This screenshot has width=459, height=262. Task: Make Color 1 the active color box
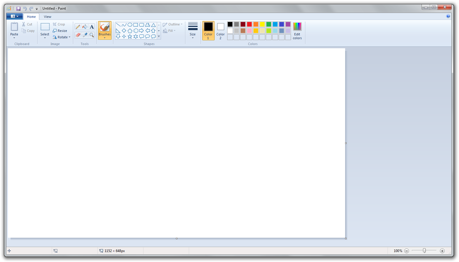[x=208, y=31]
